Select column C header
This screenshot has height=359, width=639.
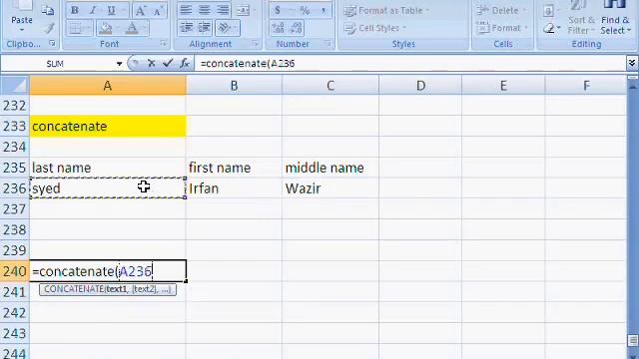[x=330, y=86]
